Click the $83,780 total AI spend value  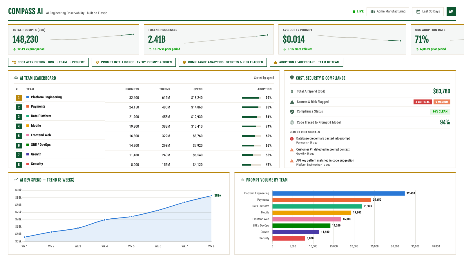(x=442, y=91)
